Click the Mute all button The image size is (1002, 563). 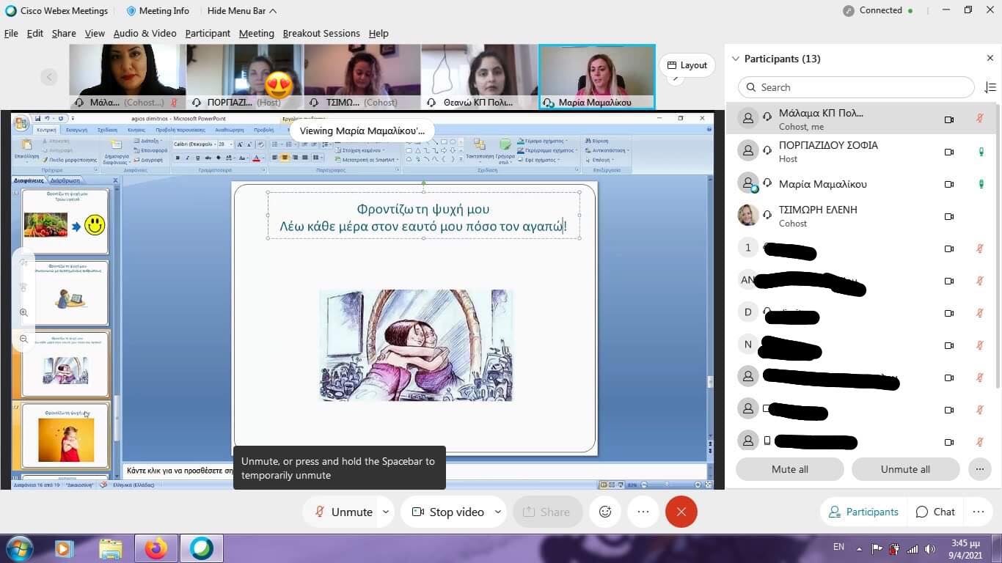(x=789, y=469)
